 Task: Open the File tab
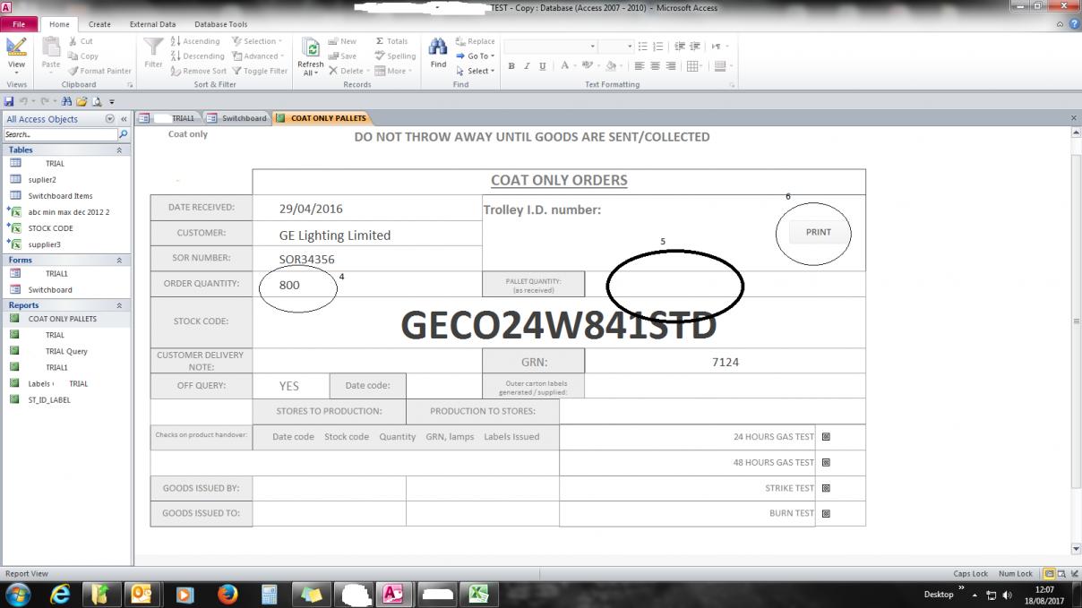coord(18,24)
